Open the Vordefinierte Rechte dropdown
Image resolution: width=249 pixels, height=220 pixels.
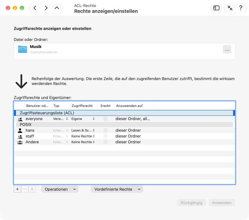tap(117, 189)
